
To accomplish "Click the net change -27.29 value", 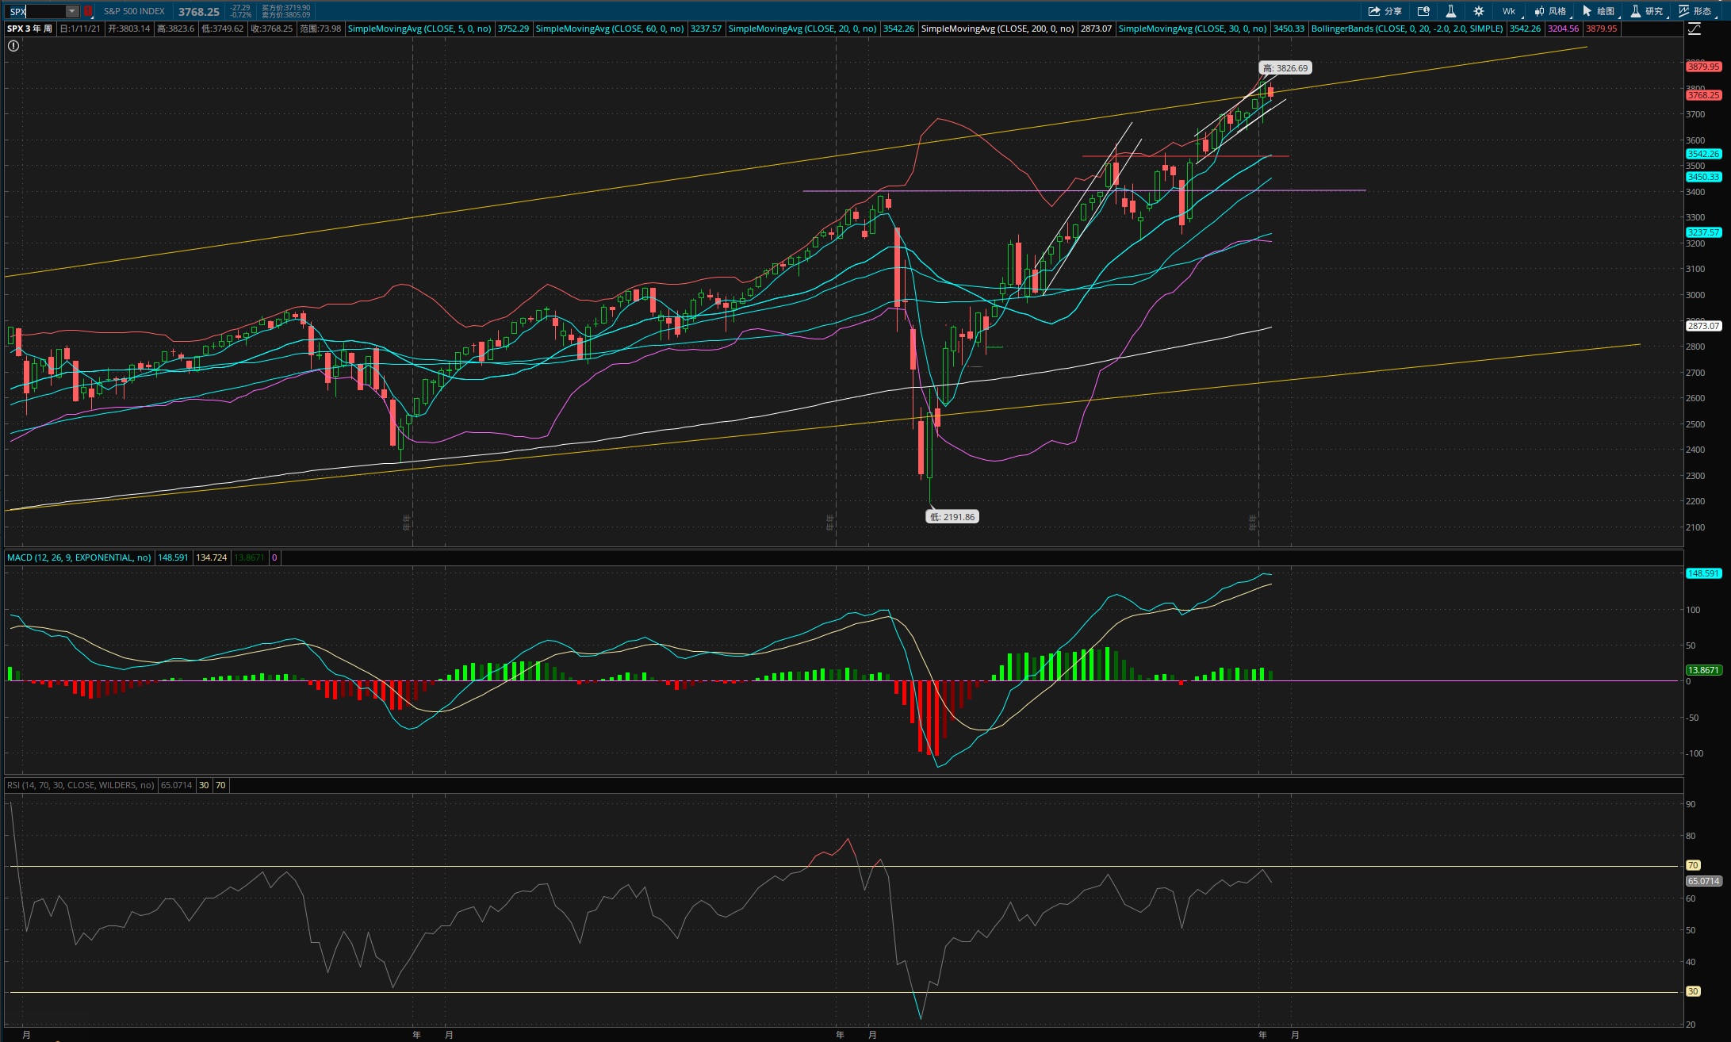I will 240,8.
